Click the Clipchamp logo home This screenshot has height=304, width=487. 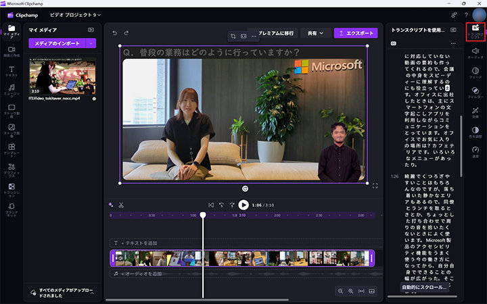[23, 15]
